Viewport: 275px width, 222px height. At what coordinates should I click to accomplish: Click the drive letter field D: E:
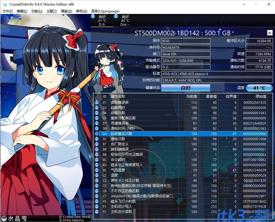(x=185, y=67)
